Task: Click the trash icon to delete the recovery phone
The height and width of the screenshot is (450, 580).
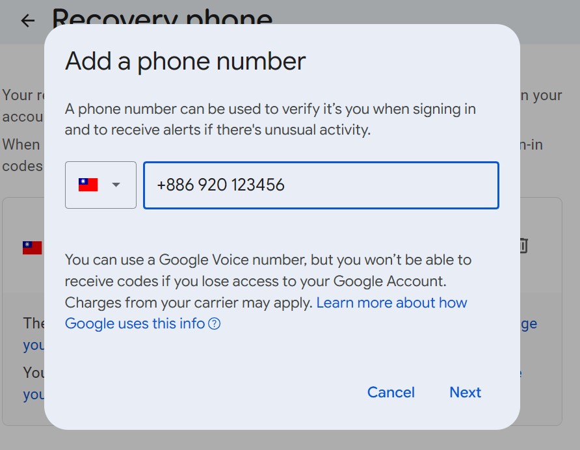Action: tap(524, 246)
